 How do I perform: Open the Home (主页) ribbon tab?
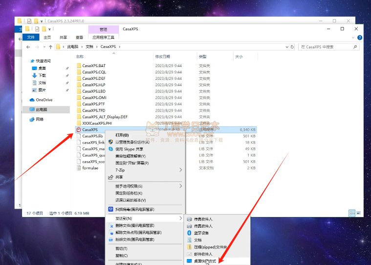(47, 37)
